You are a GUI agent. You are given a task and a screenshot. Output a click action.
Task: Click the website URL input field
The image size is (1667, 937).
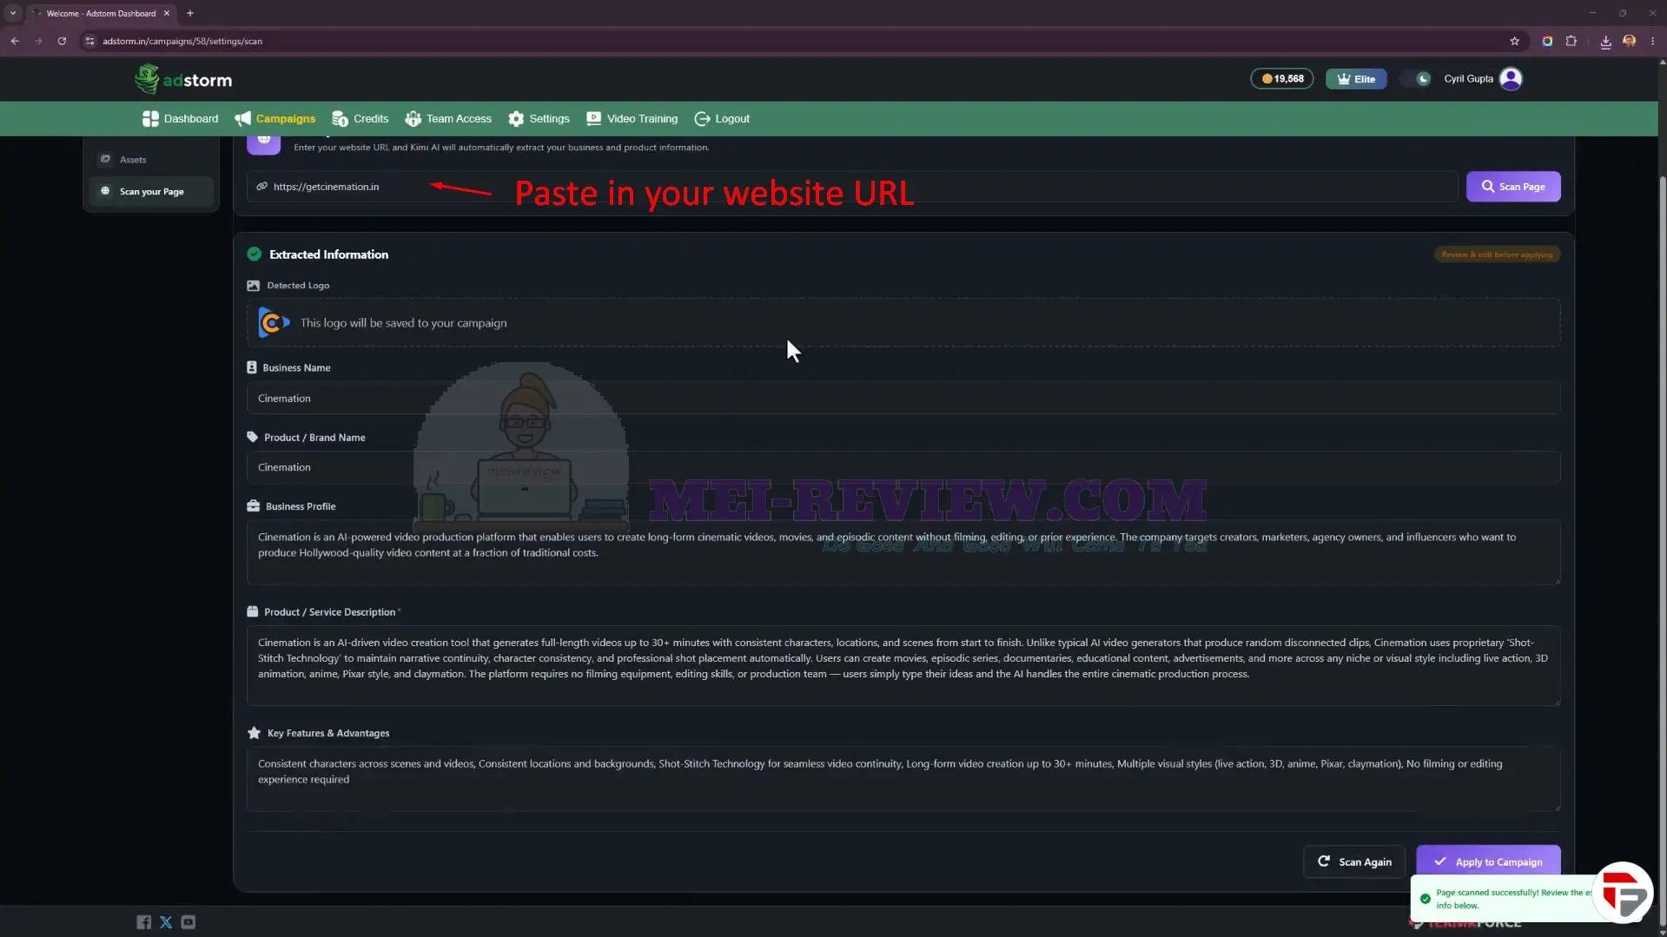[851, 187]
